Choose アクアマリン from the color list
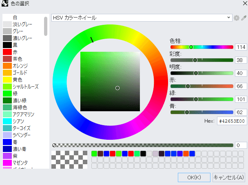Image resolution: width=248 pixels, height=185 pixels. (x=23, y=115)
